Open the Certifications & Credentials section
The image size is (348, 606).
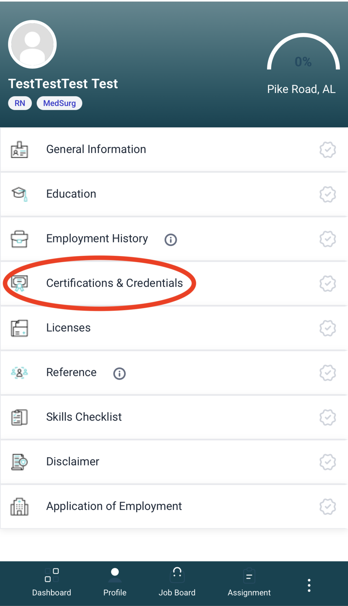click(x=114, y=283)
